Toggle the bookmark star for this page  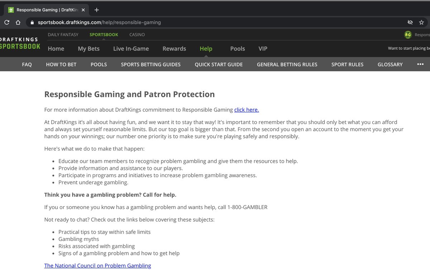tap(422, 22)
